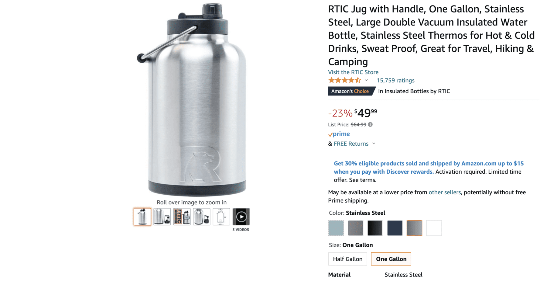
Task: Click the star rating icons
Action: (x=345, y=80)
